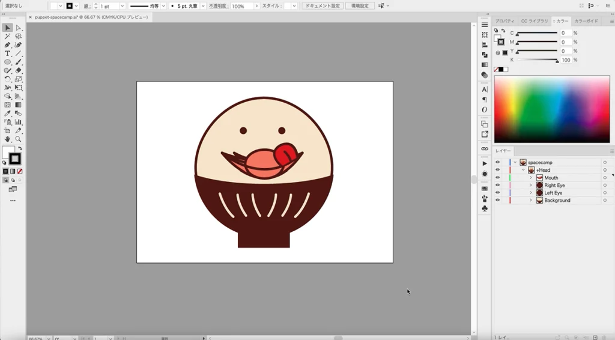Open the Links panel icon
615x340 pixels.
pyautogui.click(x=485, y=148)
